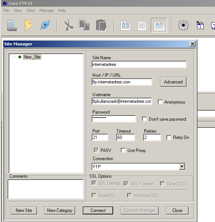Click the Copy documents icon

click(x=85, y=25)
